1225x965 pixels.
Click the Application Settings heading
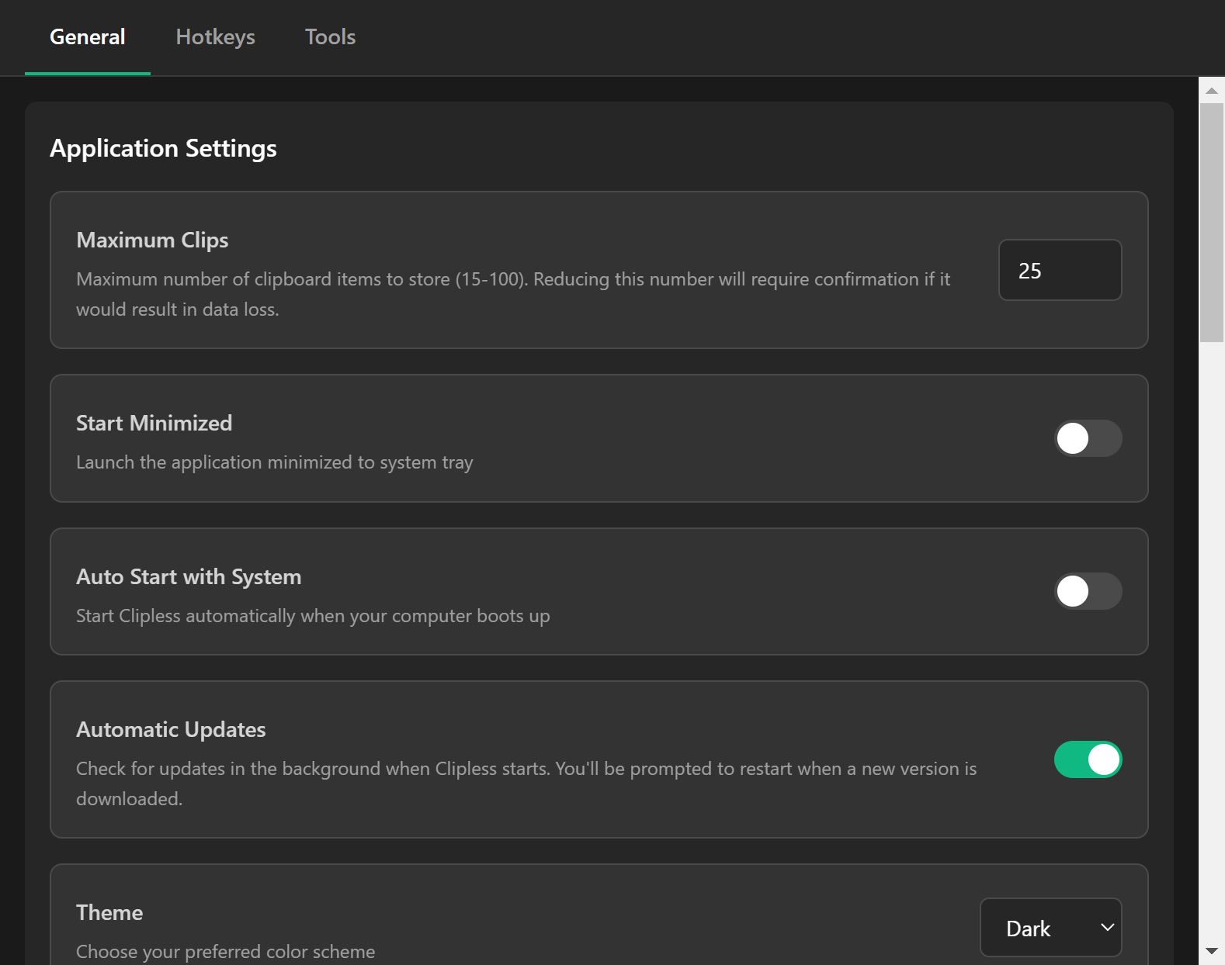(x=163, y=148)
